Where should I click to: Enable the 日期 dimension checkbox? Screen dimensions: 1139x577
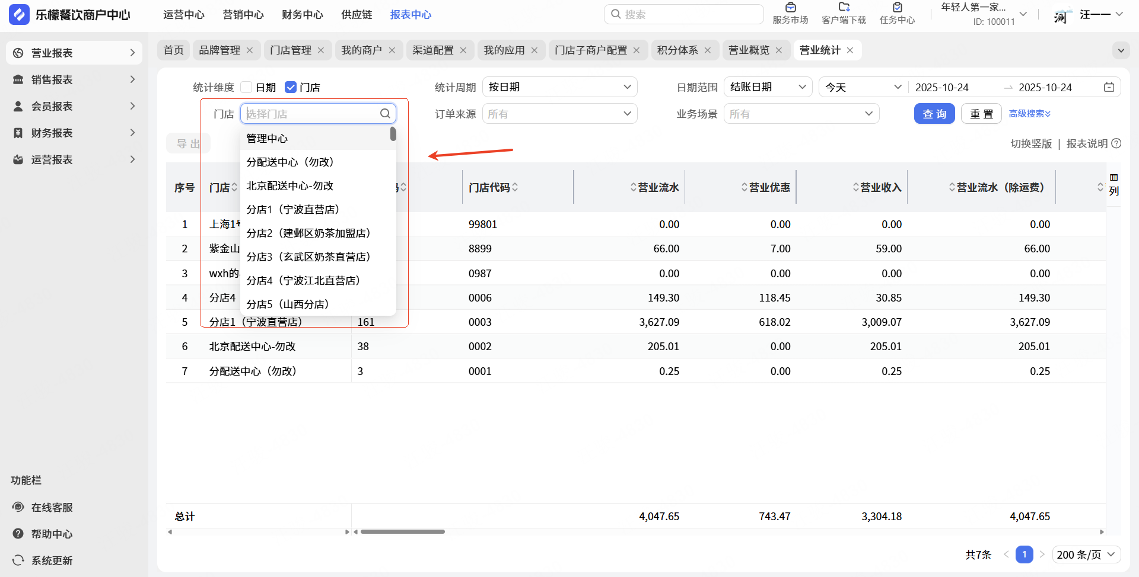click(x=247, y=87)
